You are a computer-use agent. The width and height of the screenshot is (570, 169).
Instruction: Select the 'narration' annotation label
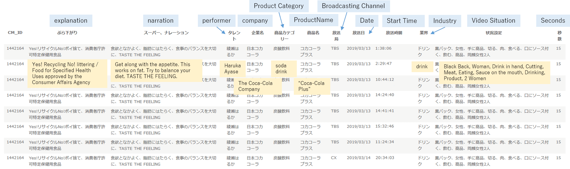pos(161,21)
